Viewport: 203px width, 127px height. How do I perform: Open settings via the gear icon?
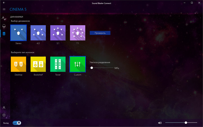(x=4, y=115)
